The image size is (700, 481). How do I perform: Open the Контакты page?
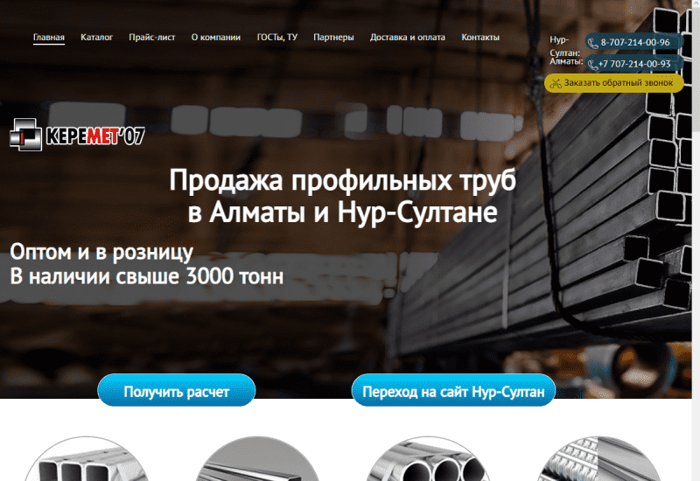click(x=480, y=38)
